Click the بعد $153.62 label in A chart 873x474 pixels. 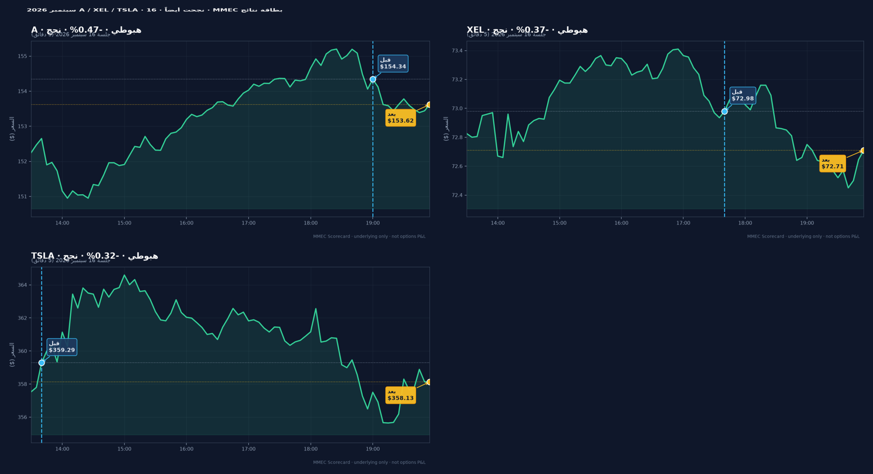pyautogui.click(x=400, y=118)
